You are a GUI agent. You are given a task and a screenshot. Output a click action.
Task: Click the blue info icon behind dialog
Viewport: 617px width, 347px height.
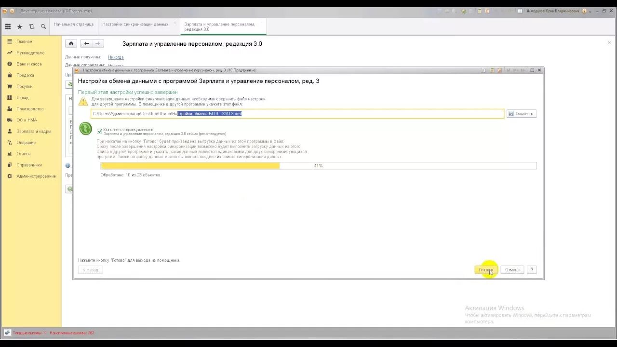point(68,165)
